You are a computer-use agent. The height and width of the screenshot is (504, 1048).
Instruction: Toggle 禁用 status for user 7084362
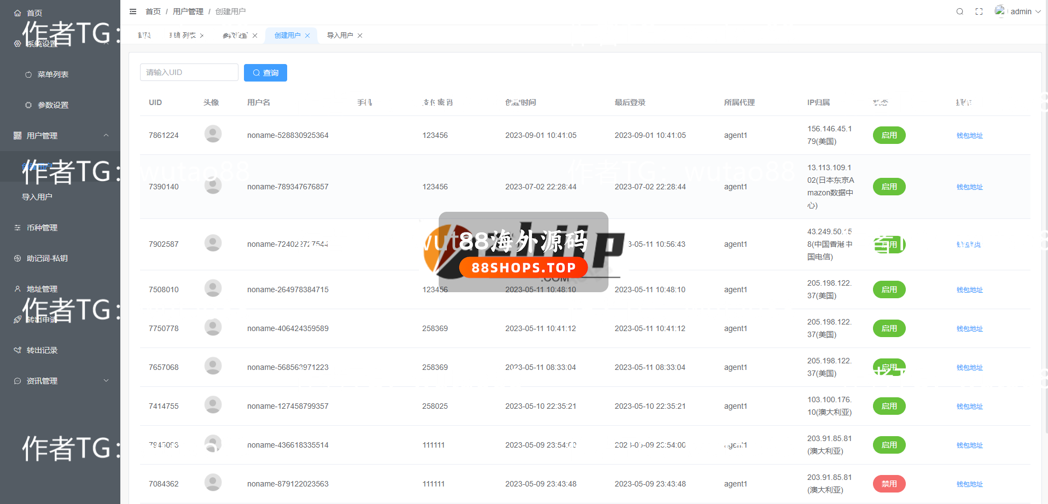(x=889, y=484)
